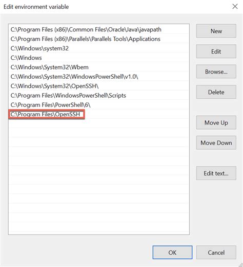Click the Move Up button
Image resolution: width=243 pixels, height=267 pixels.
pyautogui.click(x=216, y=122)
